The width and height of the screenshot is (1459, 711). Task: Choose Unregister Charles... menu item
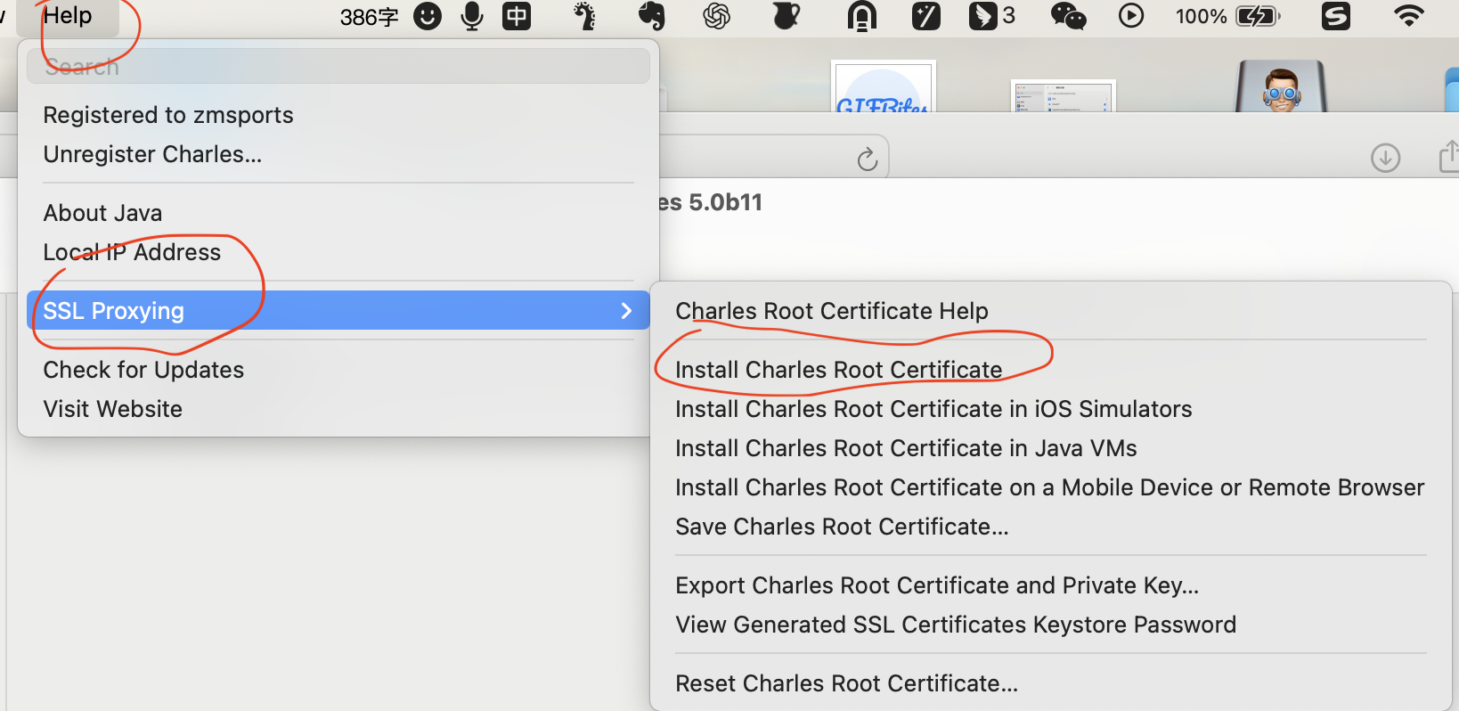tap(152, 154)
